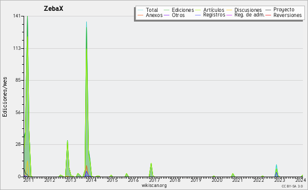This screenshot has width=308, height=190.
Task: Click the y-axis label 28
Action: pyautogui.click(x=18, y=144)
